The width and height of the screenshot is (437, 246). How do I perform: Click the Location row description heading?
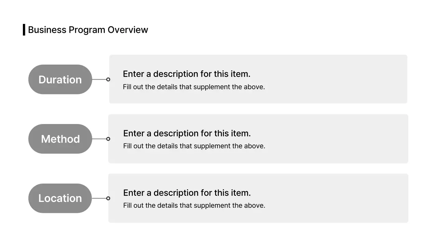tap(187, 193)
